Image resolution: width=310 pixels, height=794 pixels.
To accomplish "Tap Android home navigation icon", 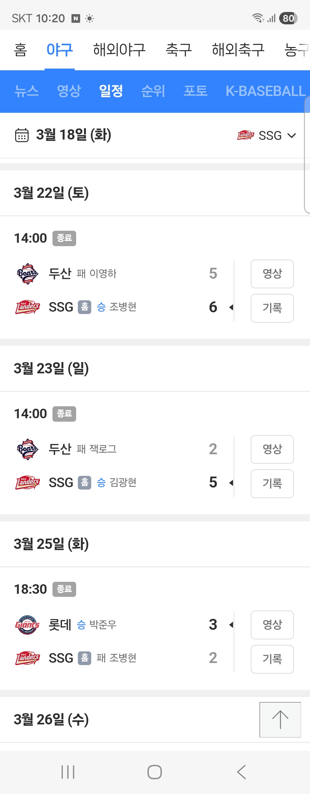I will click(155, 772).
